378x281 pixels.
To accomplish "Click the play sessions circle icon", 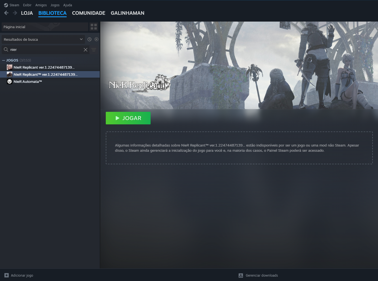I will tap(96, 39).
